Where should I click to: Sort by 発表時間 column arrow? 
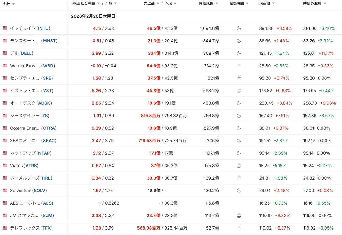click(x=247, y=4)
